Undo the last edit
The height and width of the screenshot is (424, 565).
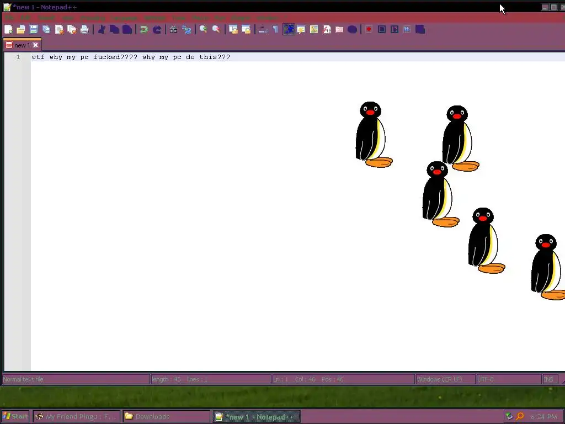coord(144,30)
